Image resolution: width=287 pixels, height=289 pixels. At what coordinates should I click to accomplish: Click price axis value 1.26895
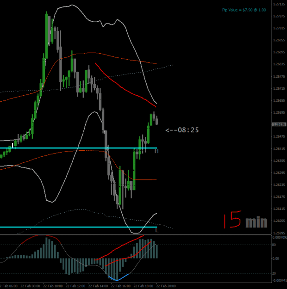point(279,52)
